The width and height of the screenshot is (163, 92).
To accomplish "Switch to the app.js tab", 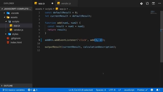I will (x=44, y=3).
